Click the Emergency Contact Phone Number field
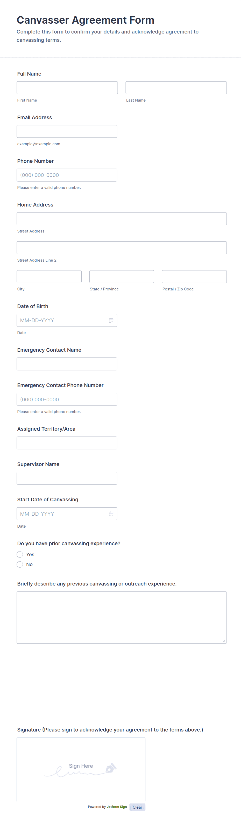 [x=67, y=399]
